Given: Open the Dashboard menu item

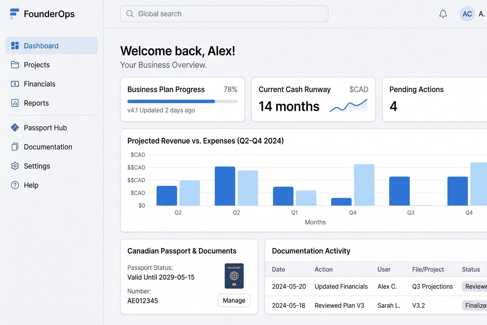Looking at the screenshot, I should click(x=52, y=46).
